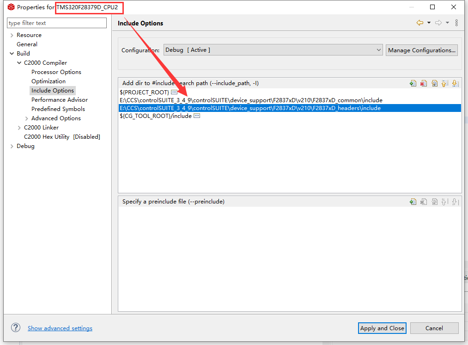This screenshot has width=468, height=345.
Task: Expand the Advanced Options node
Action: pyautogui.click(x=26, y=118)
